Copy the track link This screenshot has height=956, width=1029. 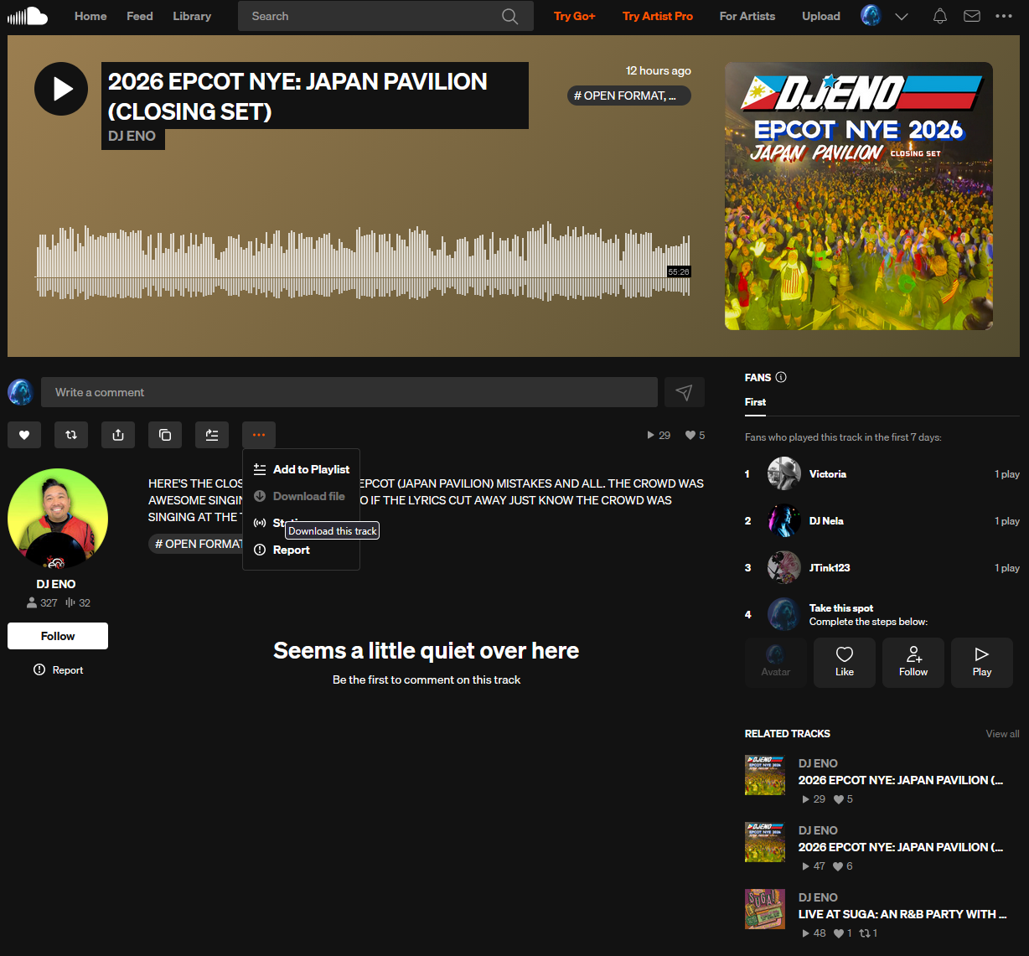(x=165, y=435)
